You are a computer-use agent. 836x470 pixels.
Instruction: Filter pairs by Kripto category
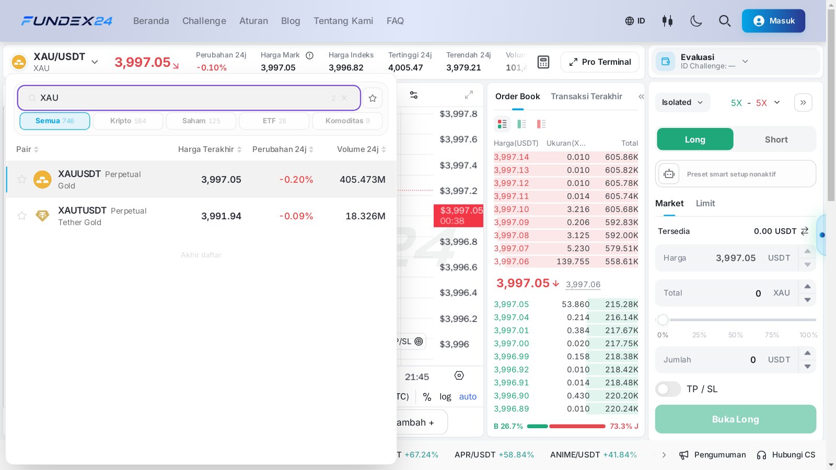tap(128, 121)
